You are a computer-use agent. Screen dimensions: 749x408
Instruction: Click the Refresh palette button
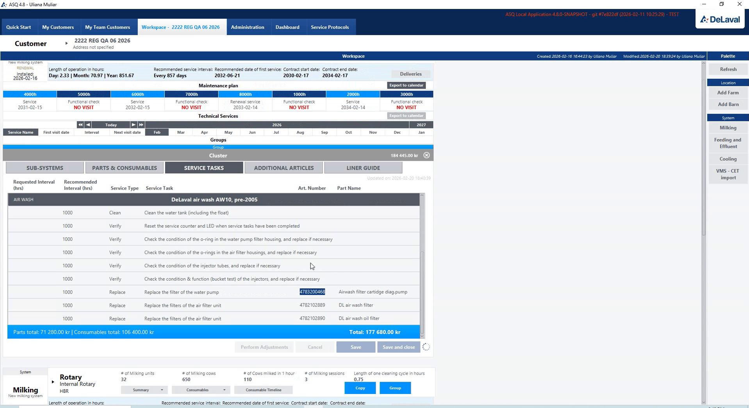click(x=728, y=69)
